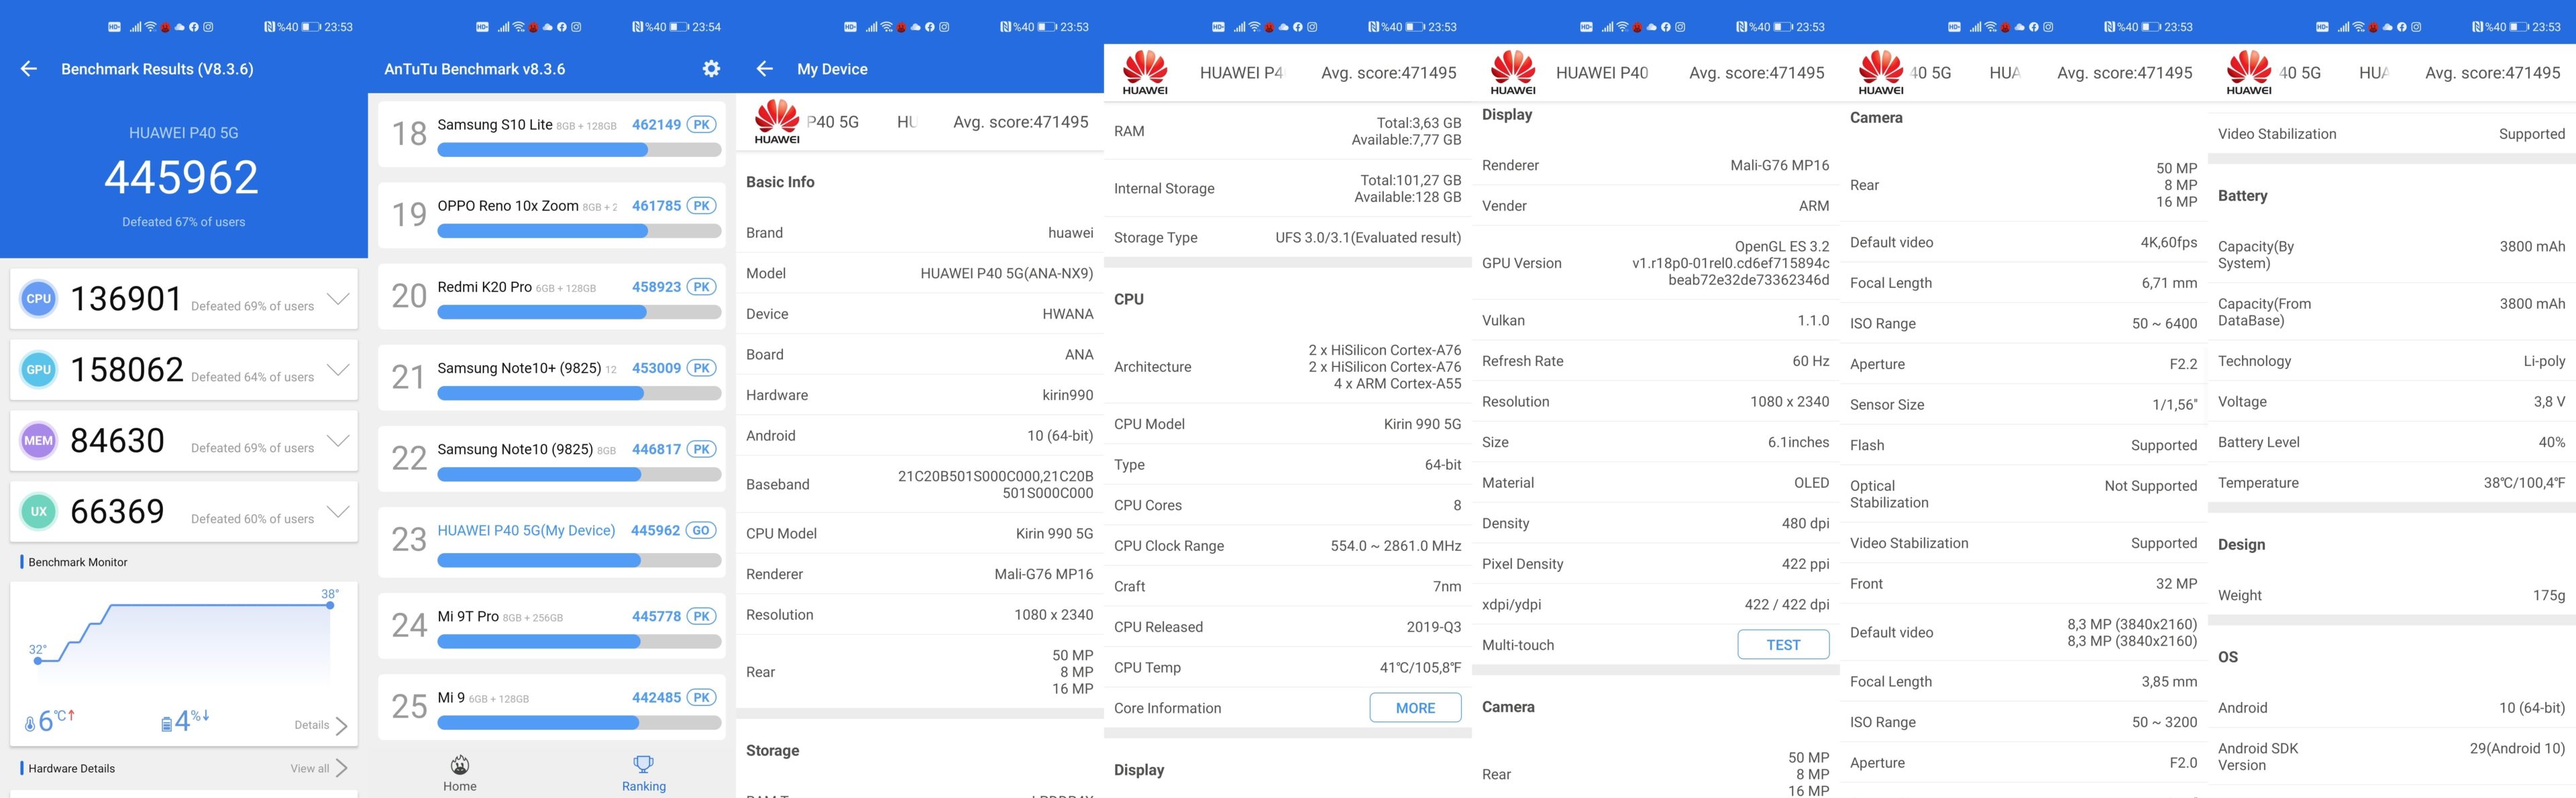Expand MEM score 84630 details
Screen dimensions: 2576x798
339,440
